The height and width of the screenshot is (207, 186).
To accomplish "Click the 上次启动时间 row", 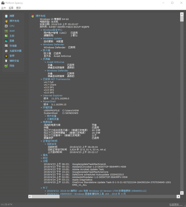I will click(x=73, y=152).
